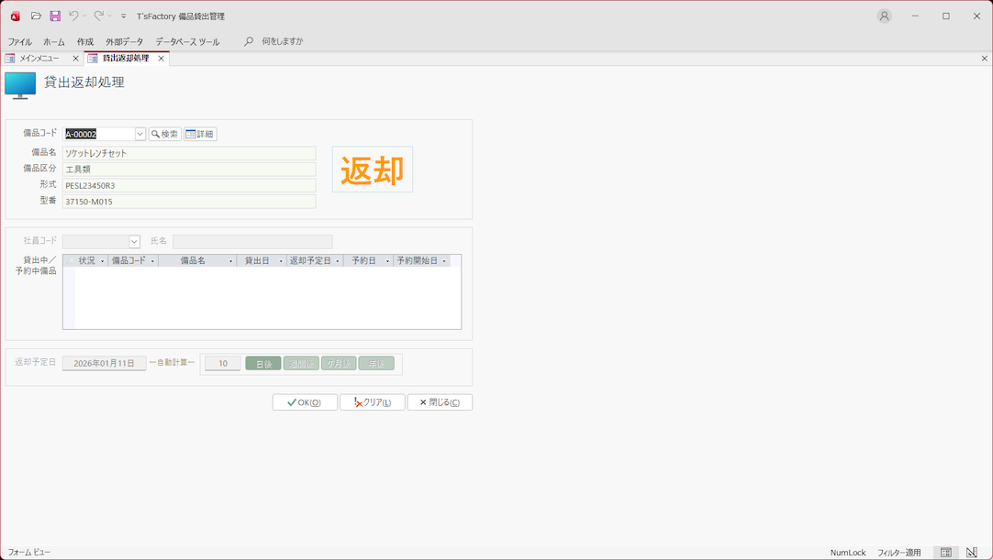Switch to the メインメニュー document tab
The image size is (993, 560).
[x=39, y=59]
